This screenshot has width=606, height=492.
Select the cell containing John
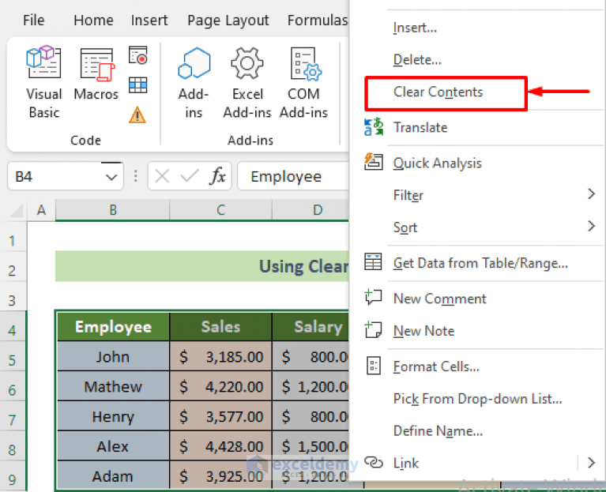[x=113, y=356]
